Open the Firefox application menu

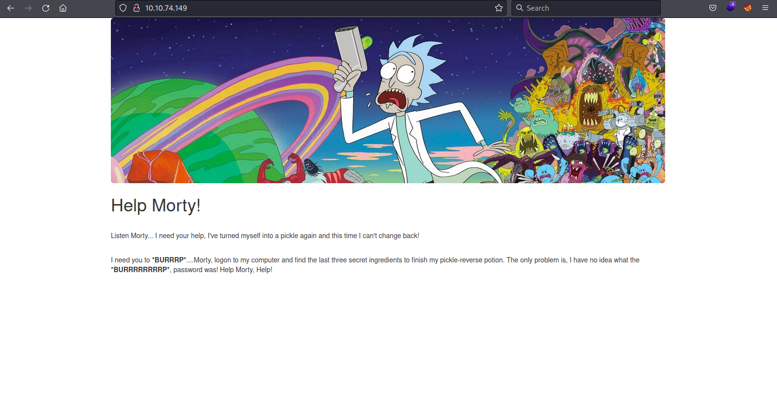pos(765,8)
